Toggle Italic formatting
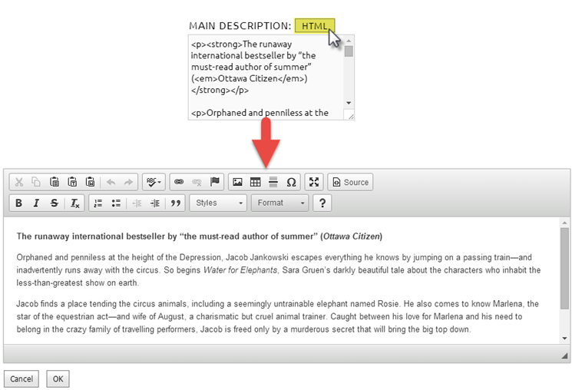Viewport: 572px width, 390px height. pyautogui.click(x=36, y=203)
